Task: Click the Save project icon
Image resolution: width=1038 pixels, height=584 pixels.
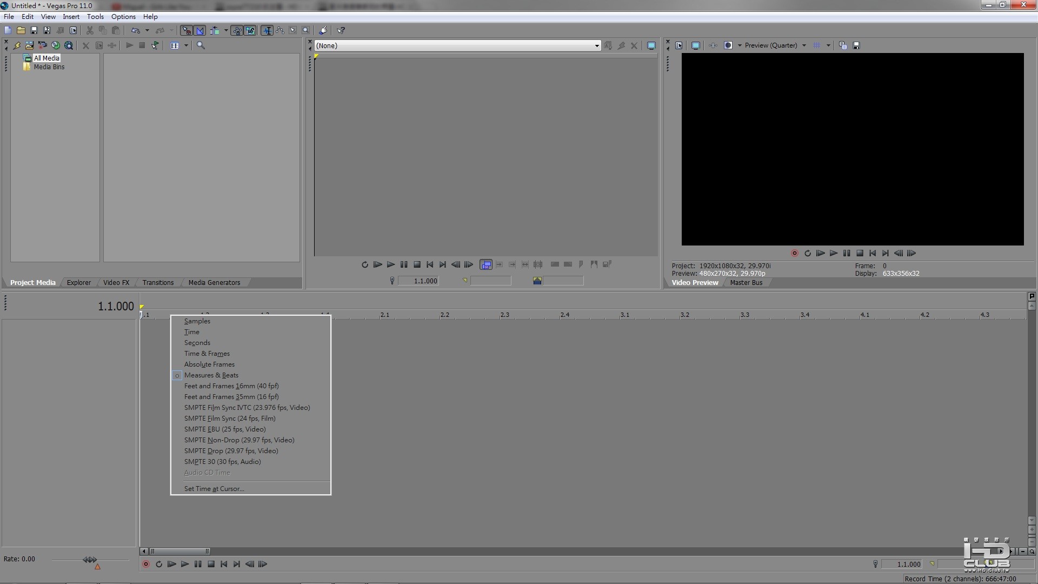Action: pyautogui.click(x=34, y=31)
